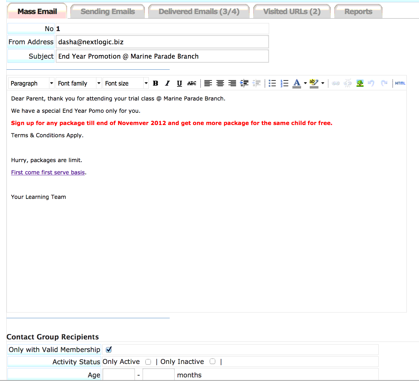Image resolution: width=419 pixels, height=381 pixels.
Task: Open the Delivered Emails (3/4) tab
Action: click(199, 11)
